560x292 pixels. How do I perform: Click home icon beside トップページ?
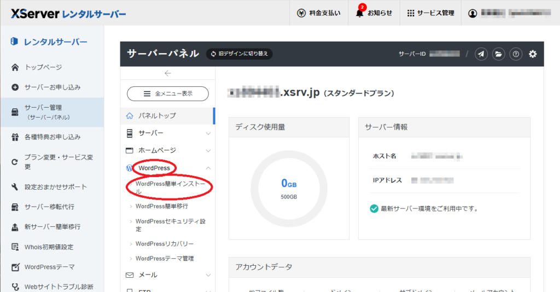click(15, 67)
